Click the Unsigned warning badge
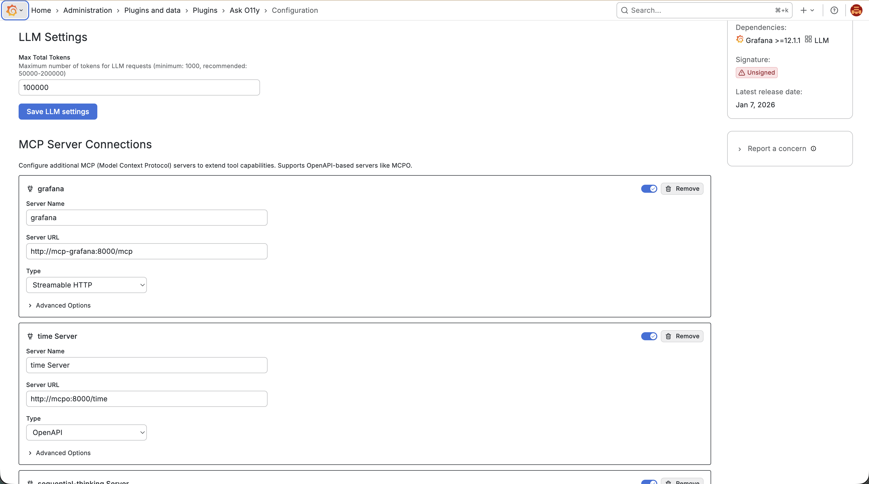This screenshot has width=869, height=484. [756, 72]
